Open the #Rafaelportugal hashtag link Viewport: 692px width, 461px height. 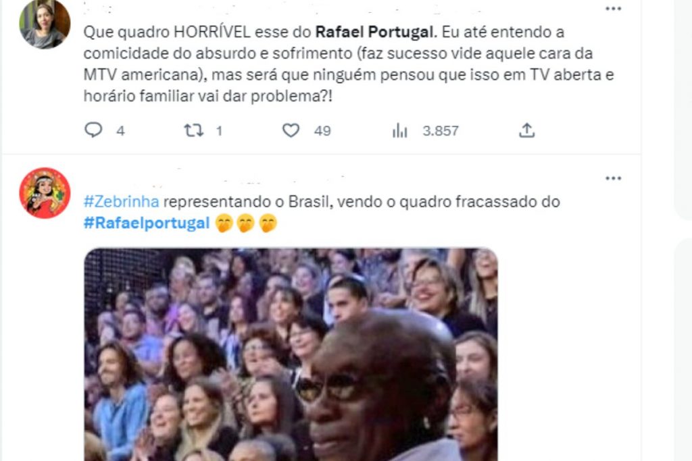[147, 223]
